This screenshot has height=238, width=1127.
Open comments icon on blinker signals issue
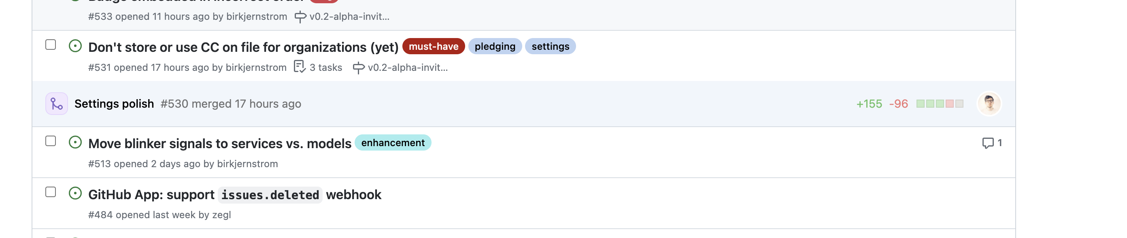[x=988, y=143]
